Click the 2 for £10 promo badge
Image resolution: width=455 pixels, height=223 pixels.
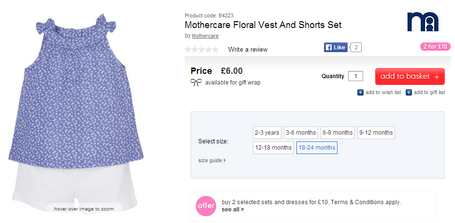tap(435, 47)
